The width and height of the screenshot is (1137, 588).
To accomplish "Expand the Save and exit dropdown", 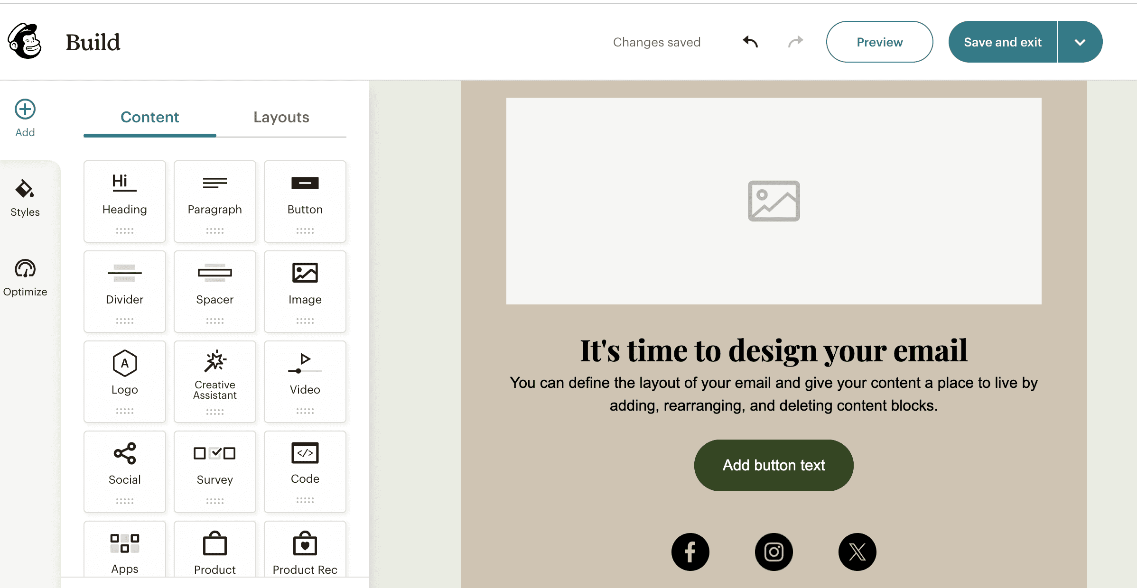I will tap(1080, 42).
